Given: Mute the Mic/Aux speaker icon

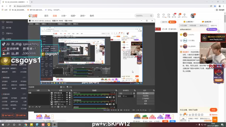Looking at the screenshot, I should 110,97.
